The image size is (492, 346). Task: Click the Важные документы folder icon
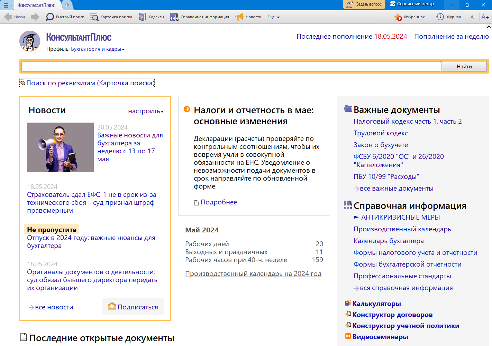[348, 109]
